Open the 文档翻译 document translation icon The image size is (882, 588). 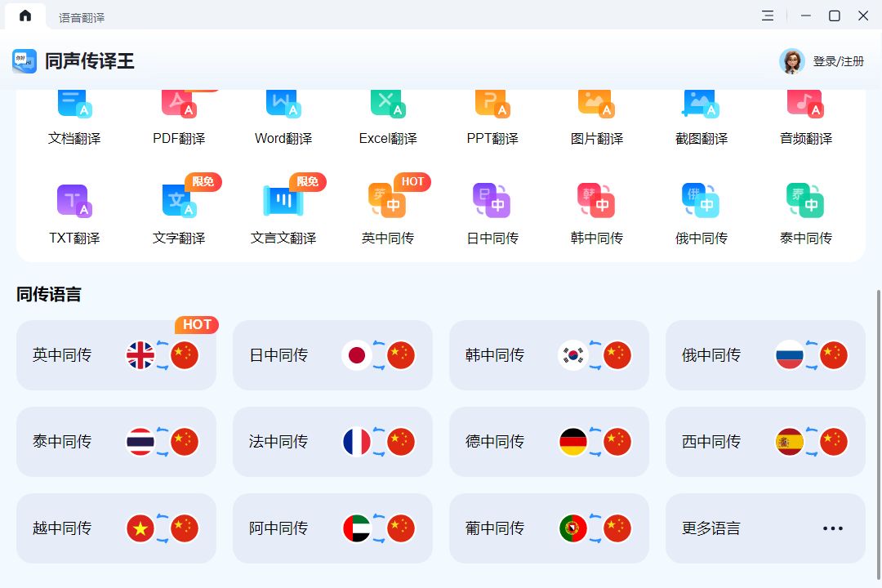pos(74,104)
